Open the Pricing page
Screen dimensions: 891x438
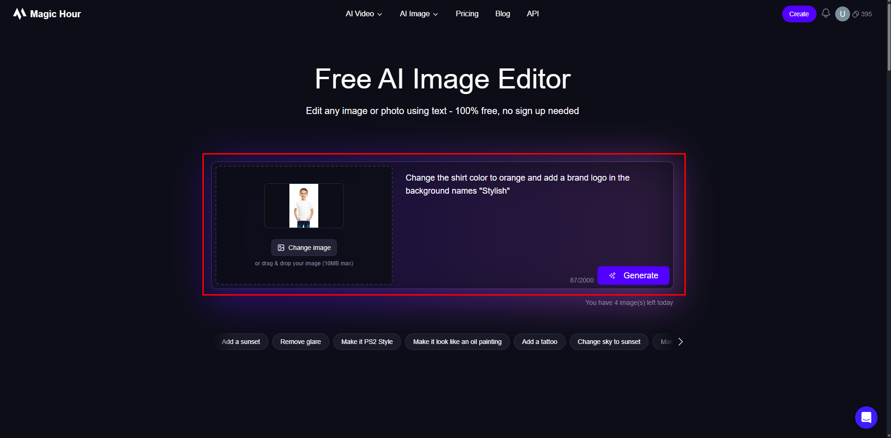click(x=467, y=13)
